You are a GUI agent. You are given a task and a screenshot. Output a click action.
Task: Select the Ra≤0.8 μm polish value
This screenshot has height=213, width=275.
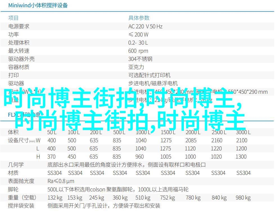coord(61,181)
